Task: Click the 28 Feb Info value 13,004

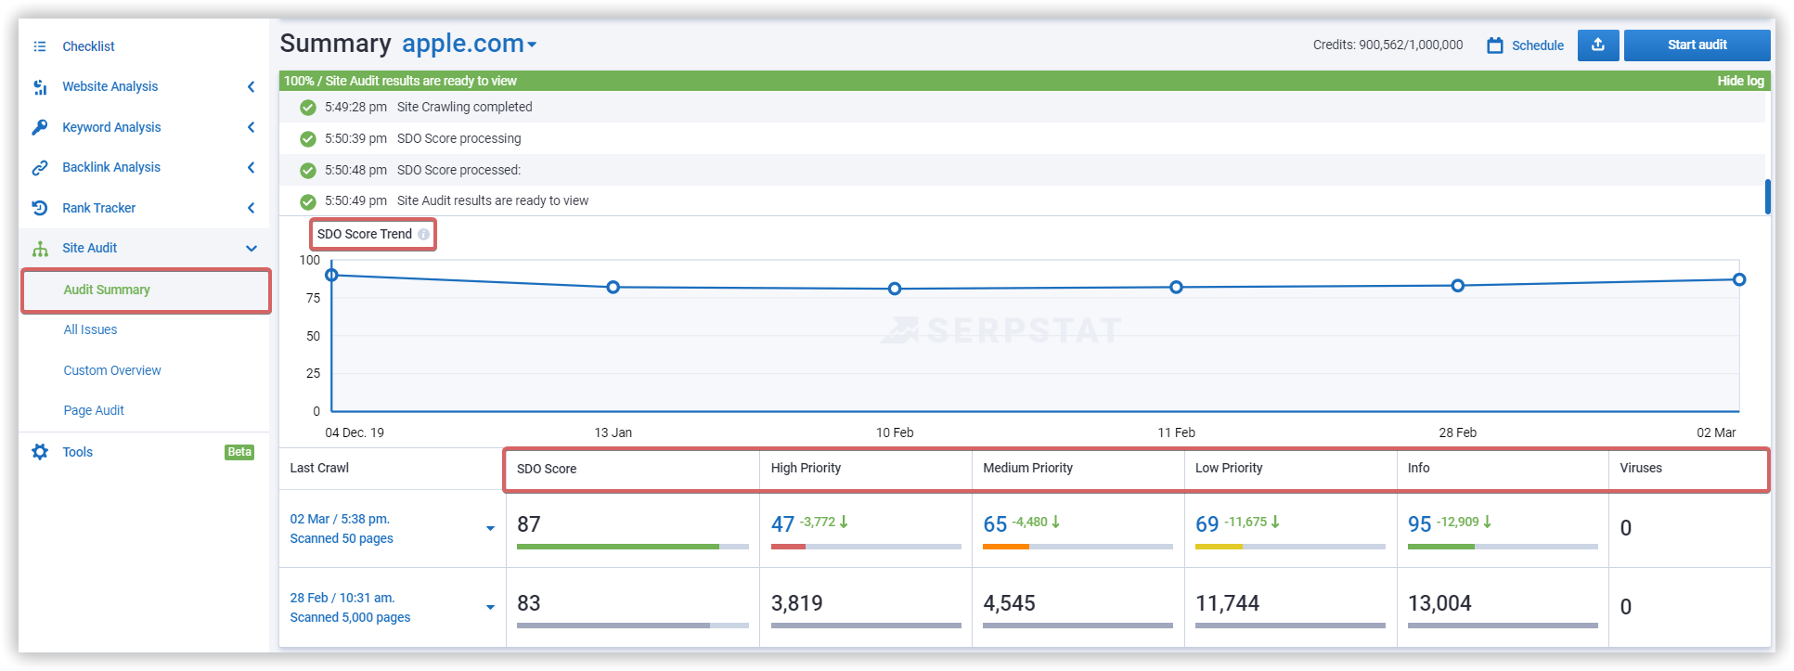Action: [1439, 603]
